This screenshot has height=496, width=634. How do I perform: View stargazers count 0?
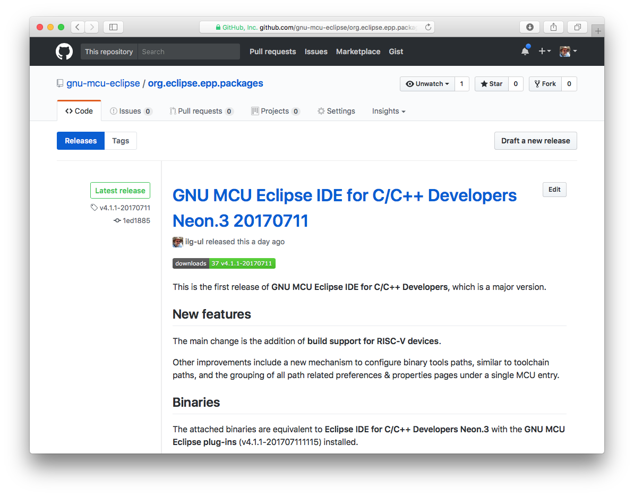pyautogui.click(x=516, y=84)
